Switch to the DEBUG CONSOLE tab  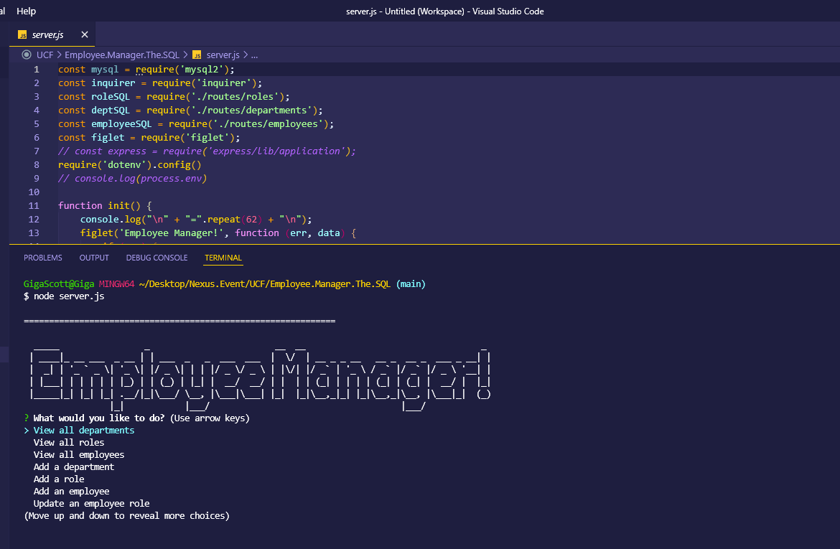coord(157,257)
